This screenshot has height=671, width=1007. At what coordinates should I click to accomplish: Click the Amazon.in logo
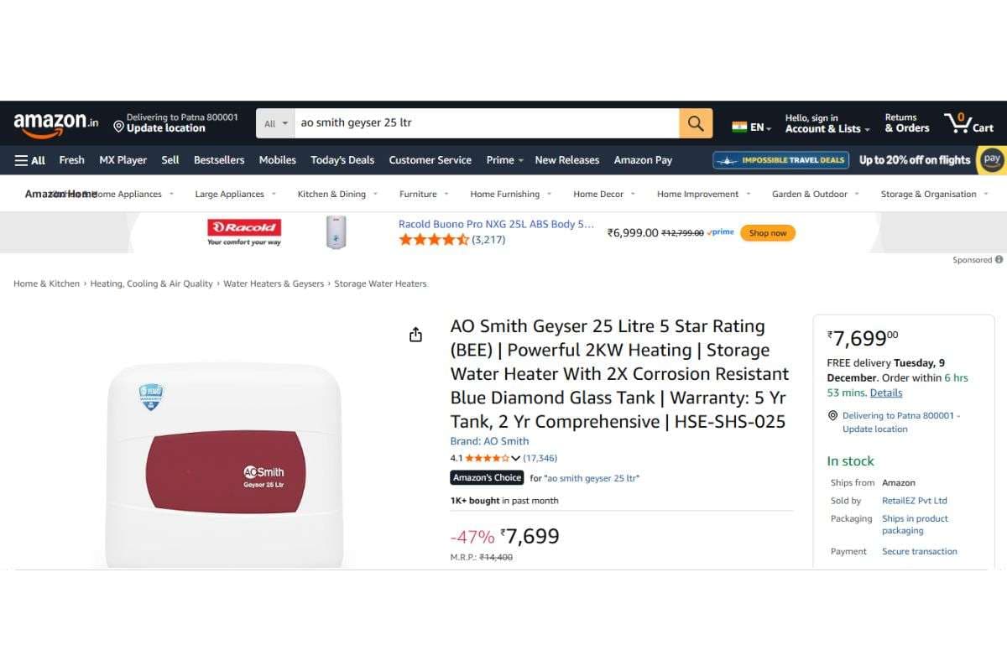55,123
